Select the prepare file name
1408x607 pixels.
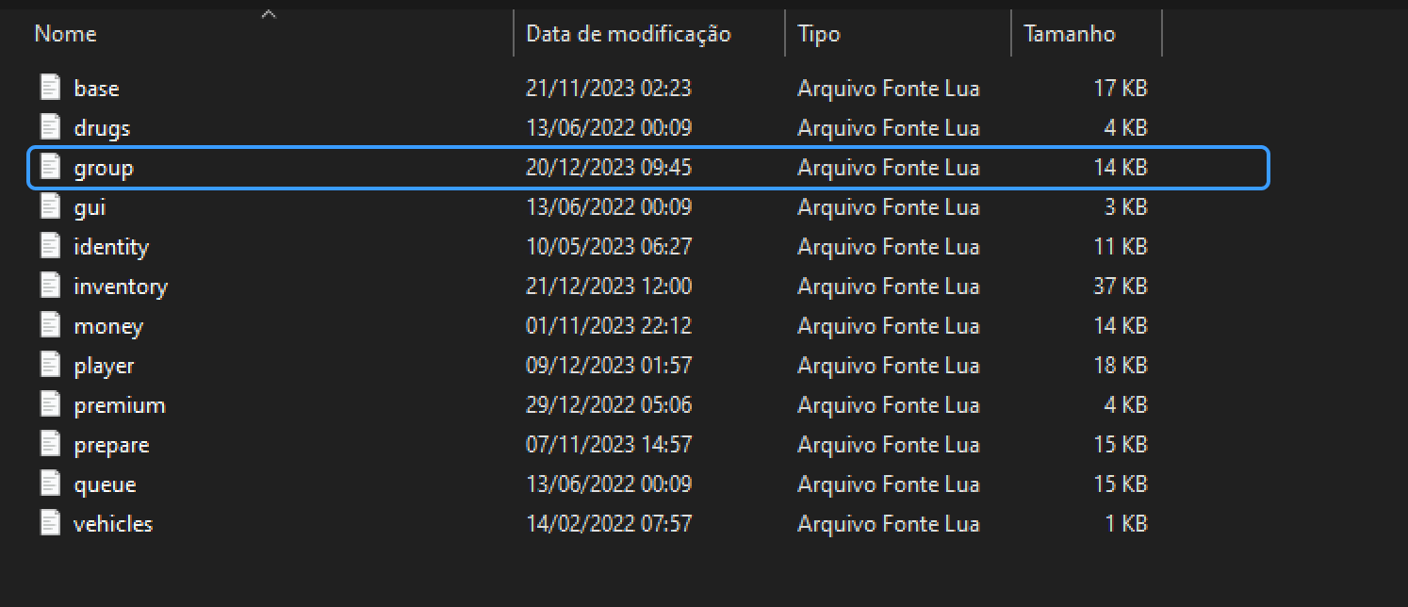tap(111, 445)
